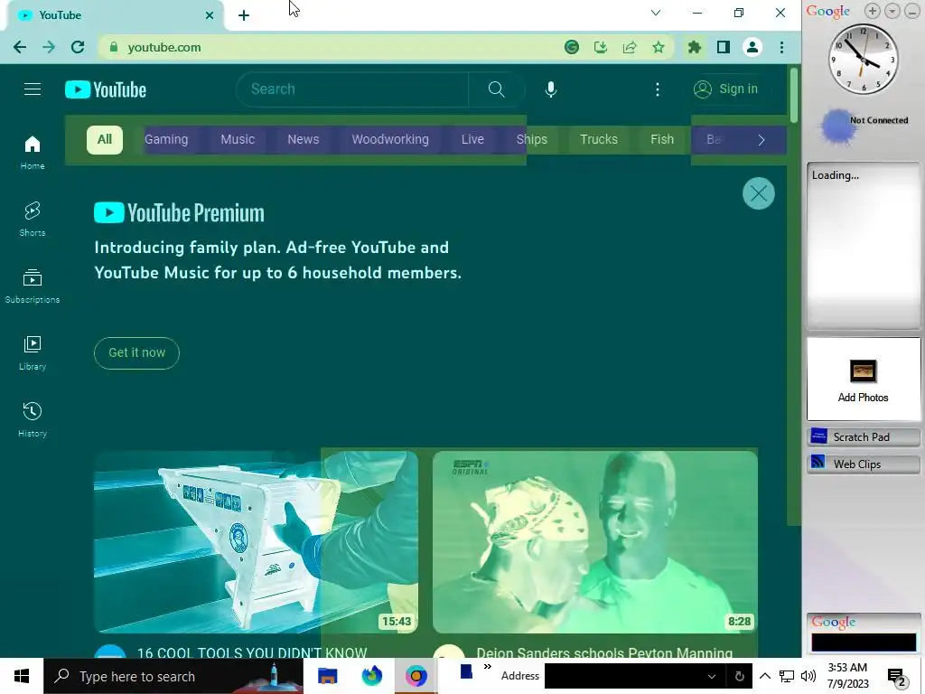925x694 pixels.
Task: Click the youtube.com address bar
Action: [331, 47]
